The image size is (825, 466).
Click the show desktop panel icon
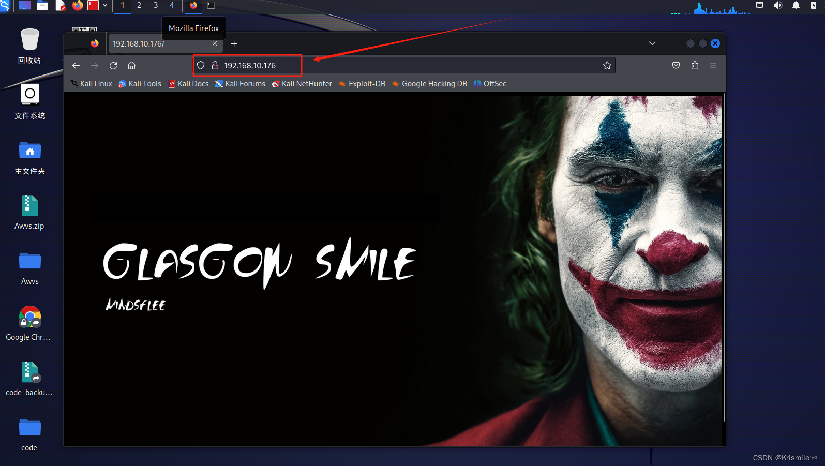tap(24, 6)
